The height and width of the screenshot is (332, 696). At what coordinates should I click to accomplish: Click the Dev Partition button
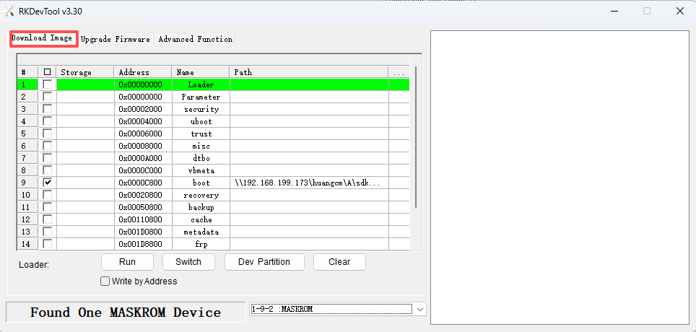[264, 262]
